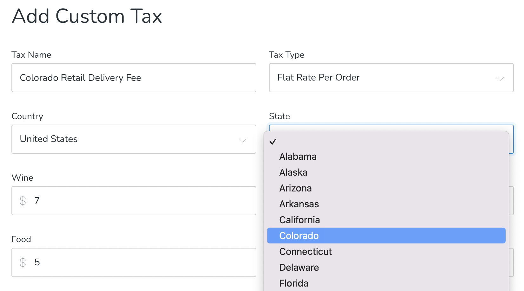Choose California from the state options
524x291 pixels.
point(299,220)
